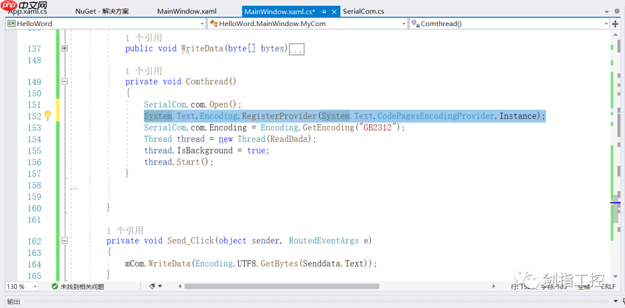Switch to the SerialCom.cs tab

363,12
